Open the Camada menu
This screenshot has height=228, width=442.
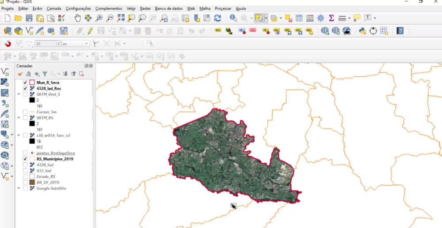(54, 9)
